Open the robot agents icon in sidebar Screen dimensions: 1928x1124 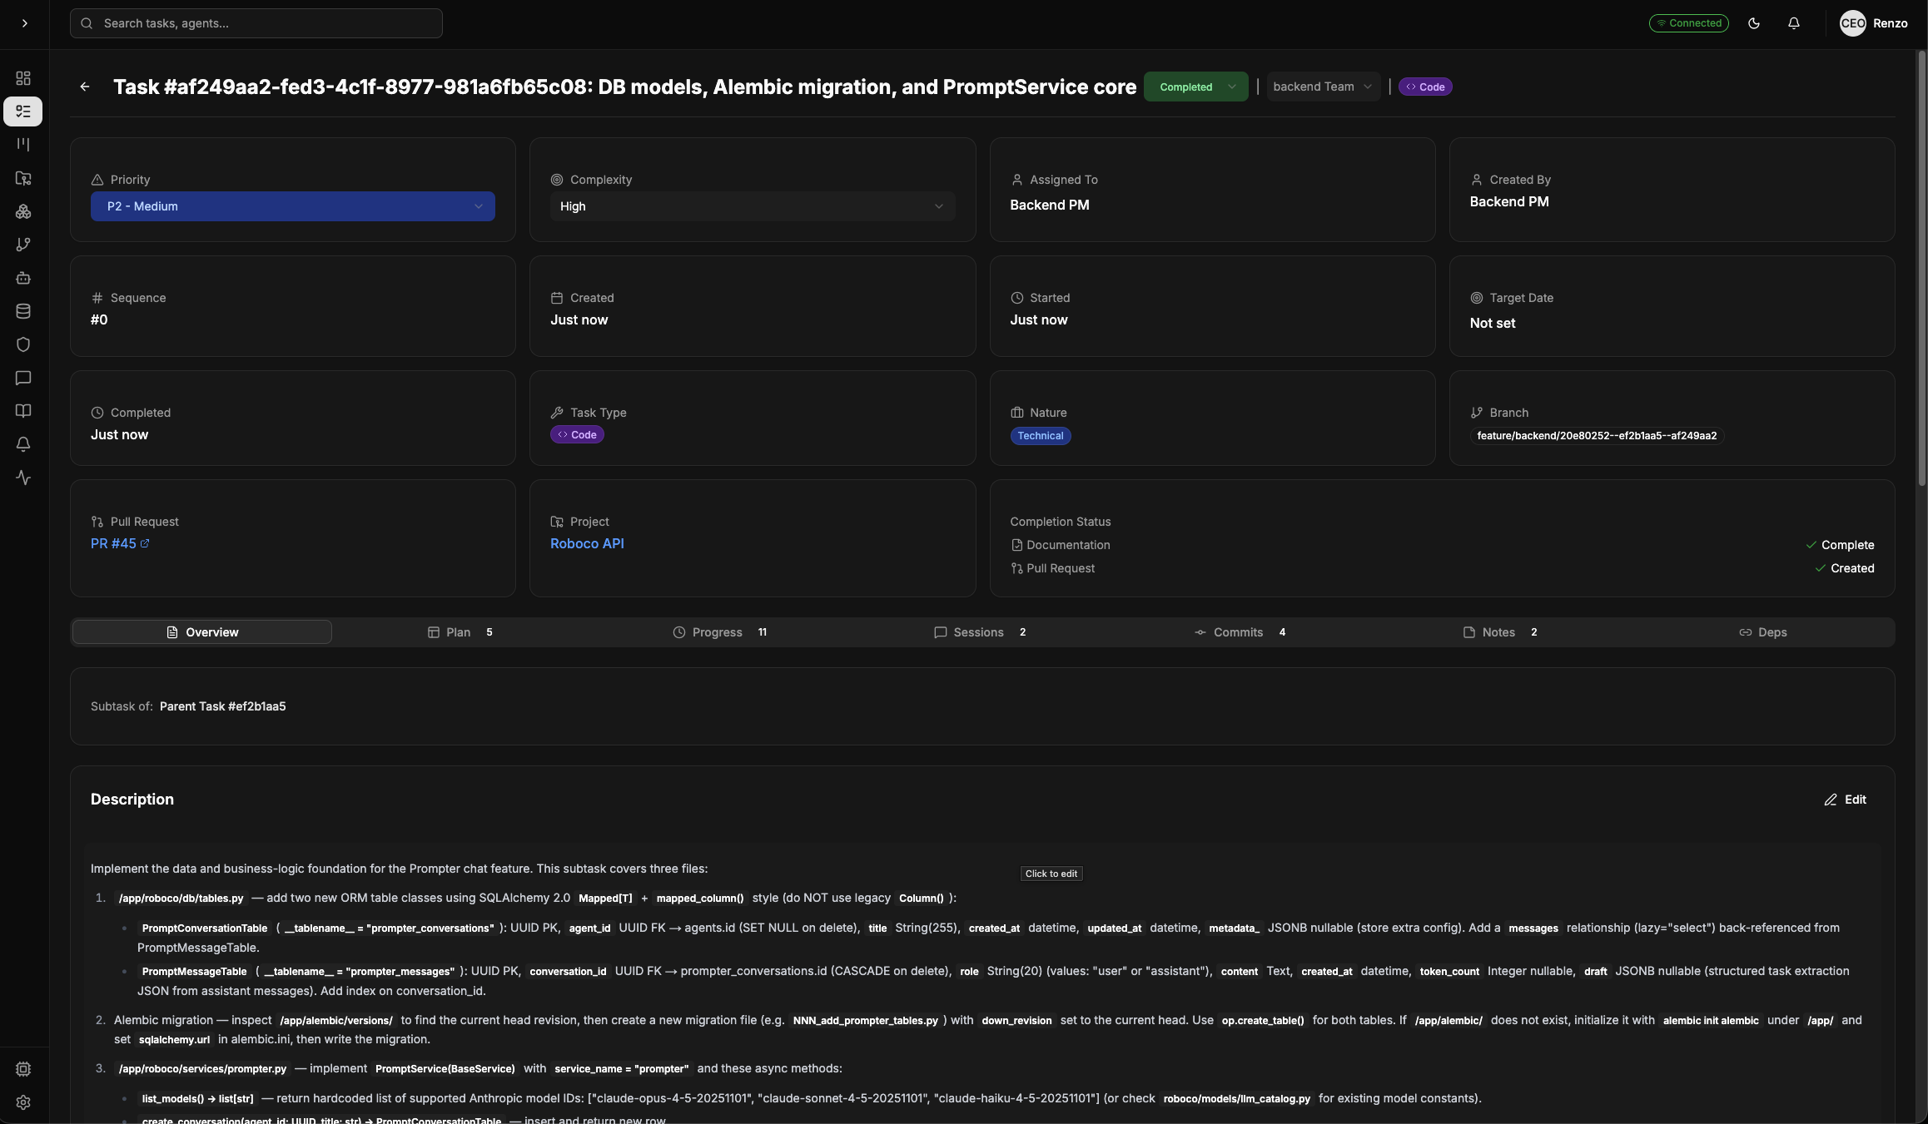pyautogui.click(x=23, y=278)
